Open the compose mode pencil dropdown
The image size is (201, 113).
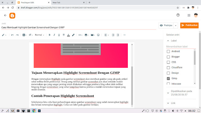tap(4, 35)
